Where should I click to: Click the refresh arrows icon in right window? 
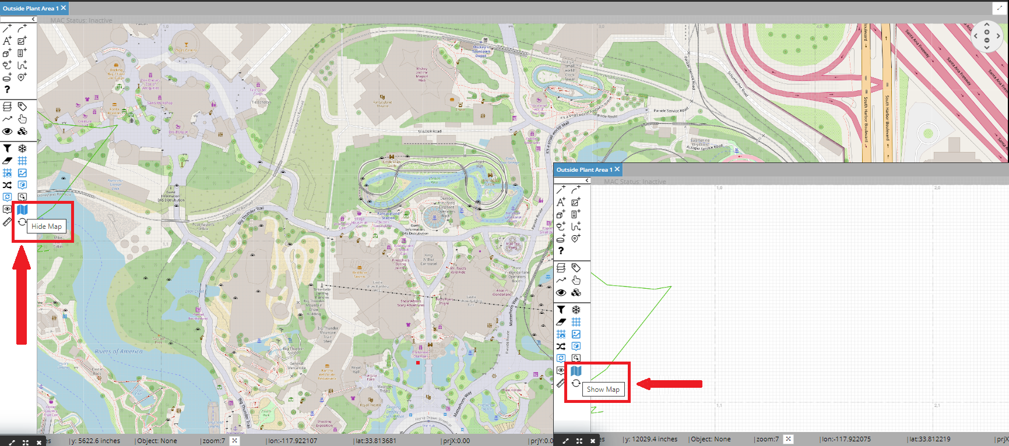pos(576,383)
